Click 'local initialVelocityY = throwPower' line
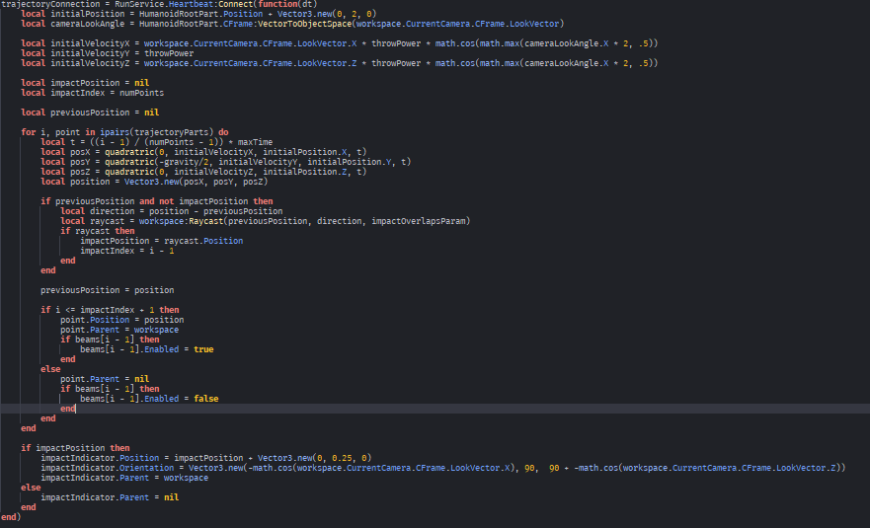Viewport: 870px width, 528px height. coord(107,53)
